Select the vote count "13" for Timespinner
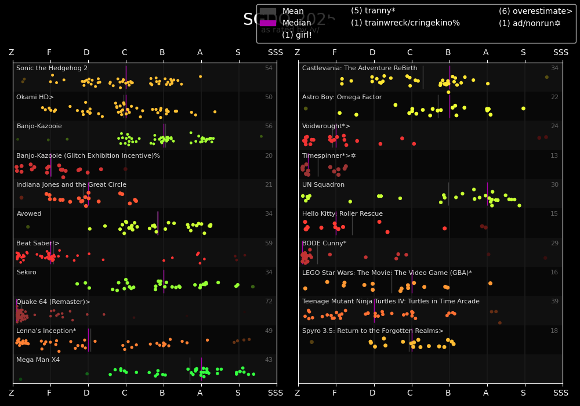Image resolution: width=580 pixels, height=406 pixels. [554, 155]
